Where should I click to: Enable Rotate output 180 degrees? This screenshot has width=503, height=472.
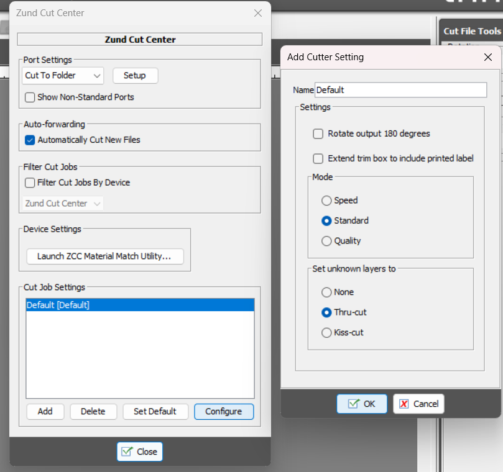(x=318, y=134)
